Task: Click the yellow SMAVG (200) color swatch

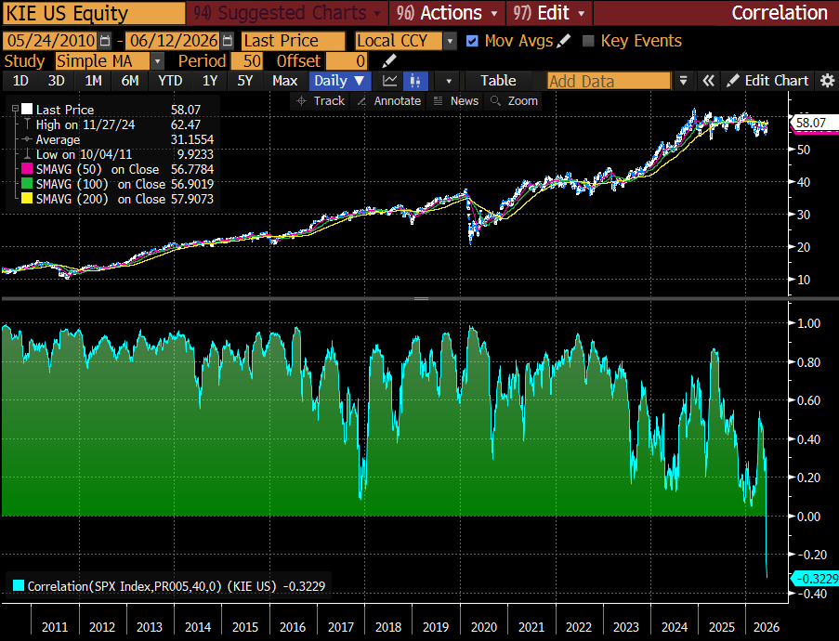Action: coord(27,199)
